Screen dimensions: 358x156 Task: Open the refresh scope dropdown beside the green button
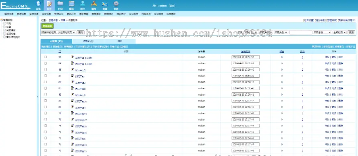click(x=58, y=32)
